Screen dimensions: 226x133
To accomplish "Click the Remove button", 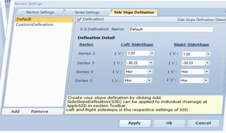I will (39, 111).
